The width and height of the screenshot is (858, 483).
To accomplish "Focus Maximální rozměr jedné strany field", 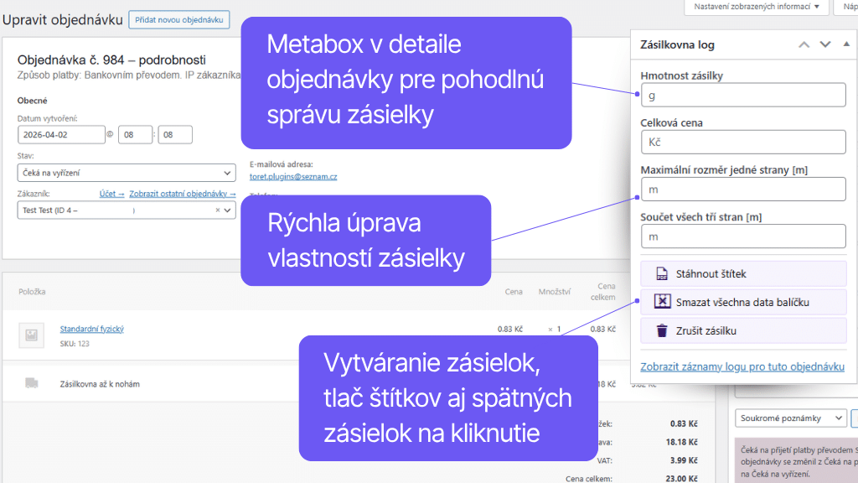I will pyautogui.click(x=743, y=190).
